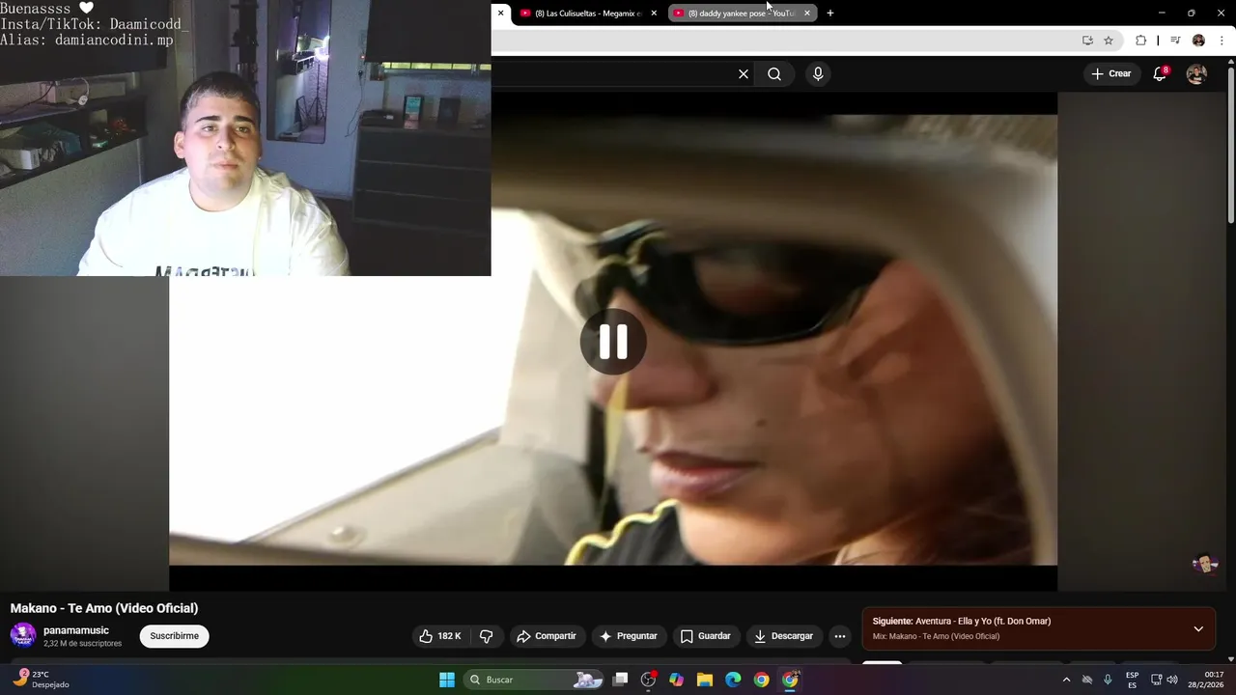Save video with Guardar button
Image resolution: width=1236 pixels, height=695 pixels.
[706, 636]
